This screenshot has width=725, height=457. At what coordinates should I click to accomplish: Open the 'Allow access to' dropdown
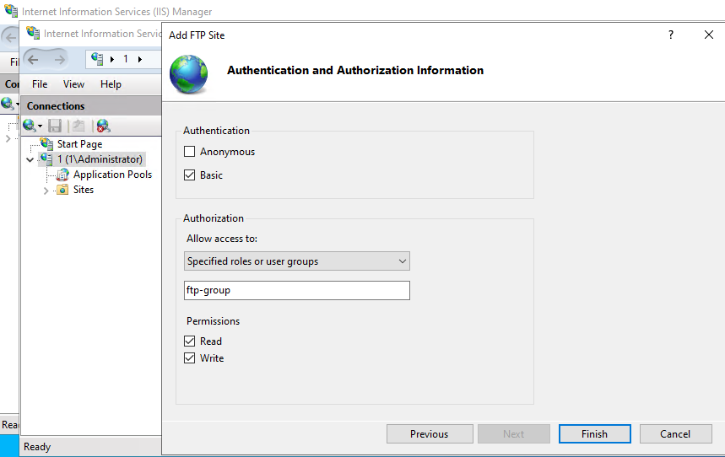(x=297, y=261)
